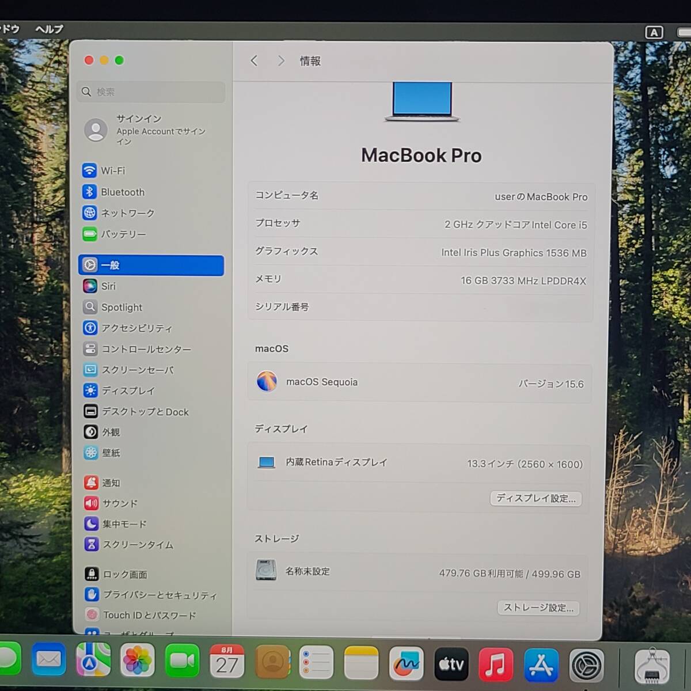Open Contacts from the Dock
The width and height of the screenshot is (691, 691).
[272, 662]
